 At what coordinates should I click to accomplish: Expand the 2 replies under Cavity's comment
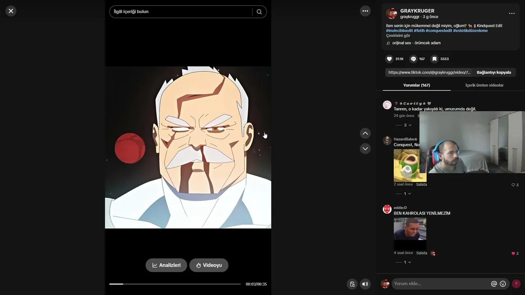(x=404, y=125)
